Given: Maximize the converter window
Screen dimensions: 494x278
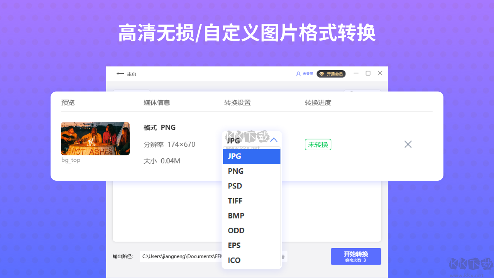Looking at the screenshot, I should 368,73.
